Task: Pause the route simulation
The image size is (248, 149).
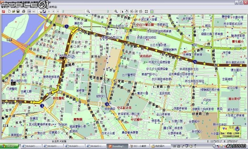Action: point(58,11)
